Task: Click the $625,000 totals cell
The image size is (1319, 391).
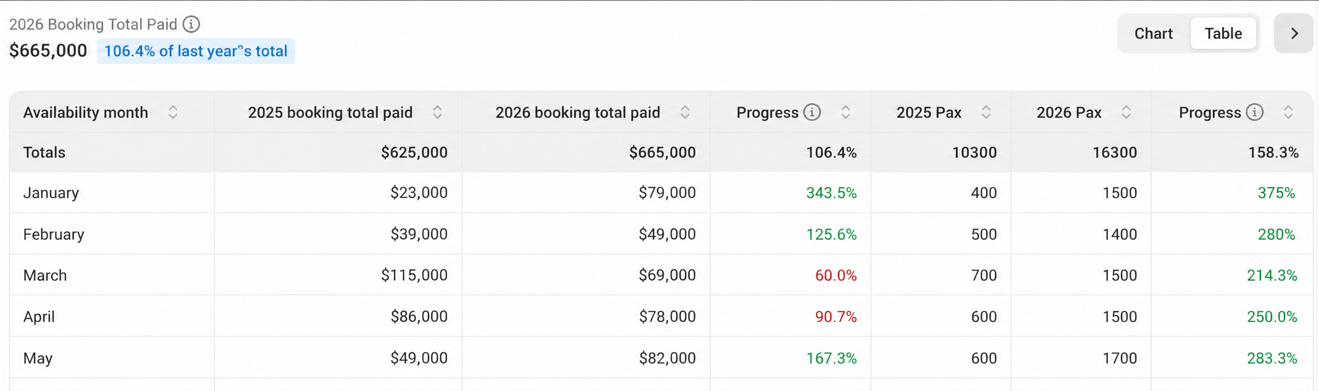Action: tap(414, 152)
